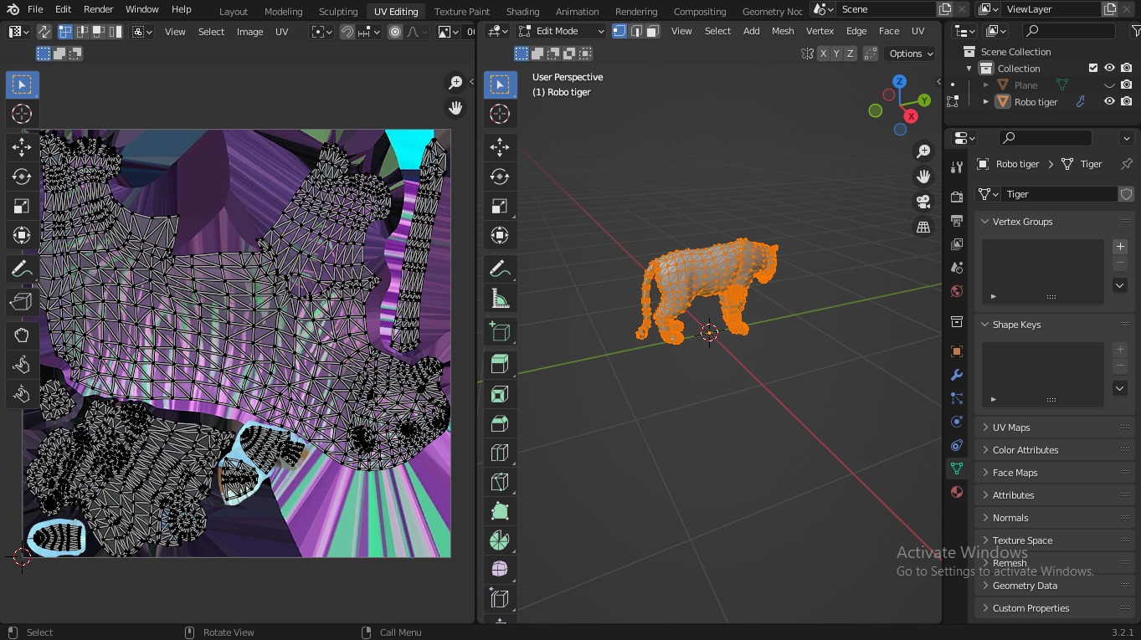This screenshot has height=640, width=1141.
Task: Select the Annotate tool in UV editor
Action: [22, 269]
